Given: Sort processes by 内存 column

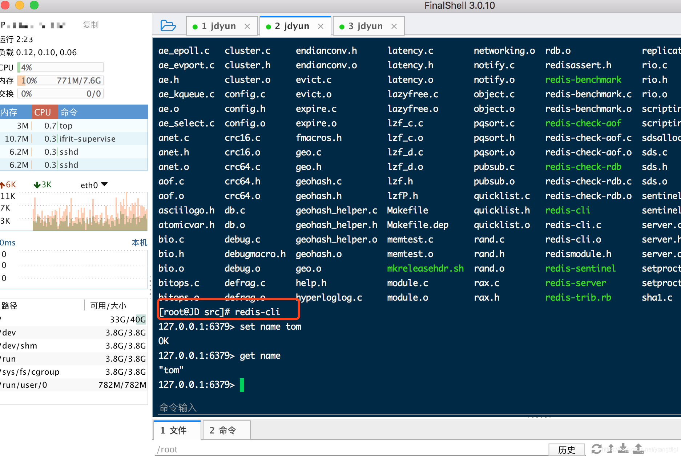Looking at the screenshot, I should coord(16,112).
